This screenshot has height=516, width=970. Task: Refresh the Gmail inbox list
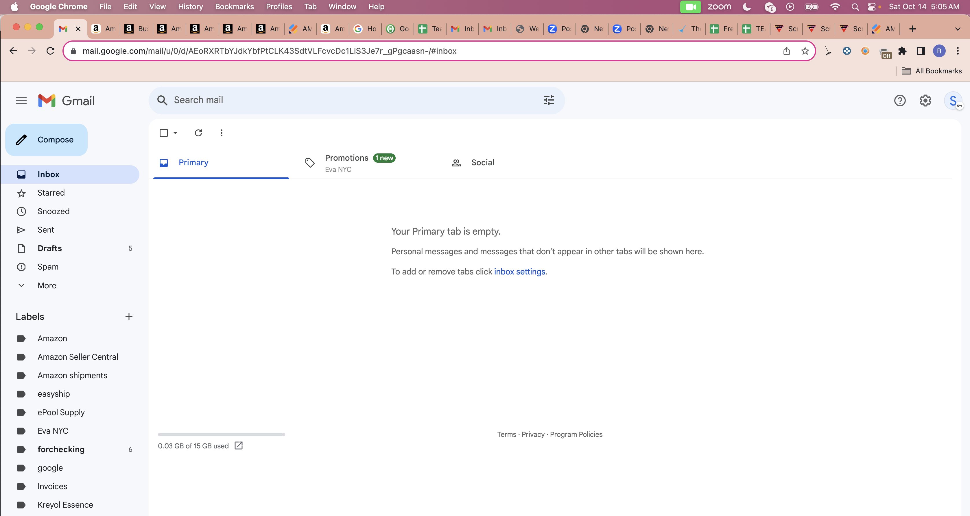(198, 133)
